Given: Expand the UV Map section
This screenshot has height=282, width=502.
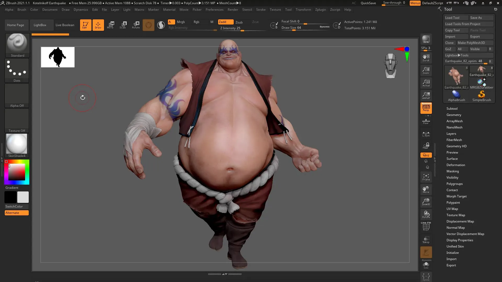Looking at the screenshot, I should pos(452,209).
